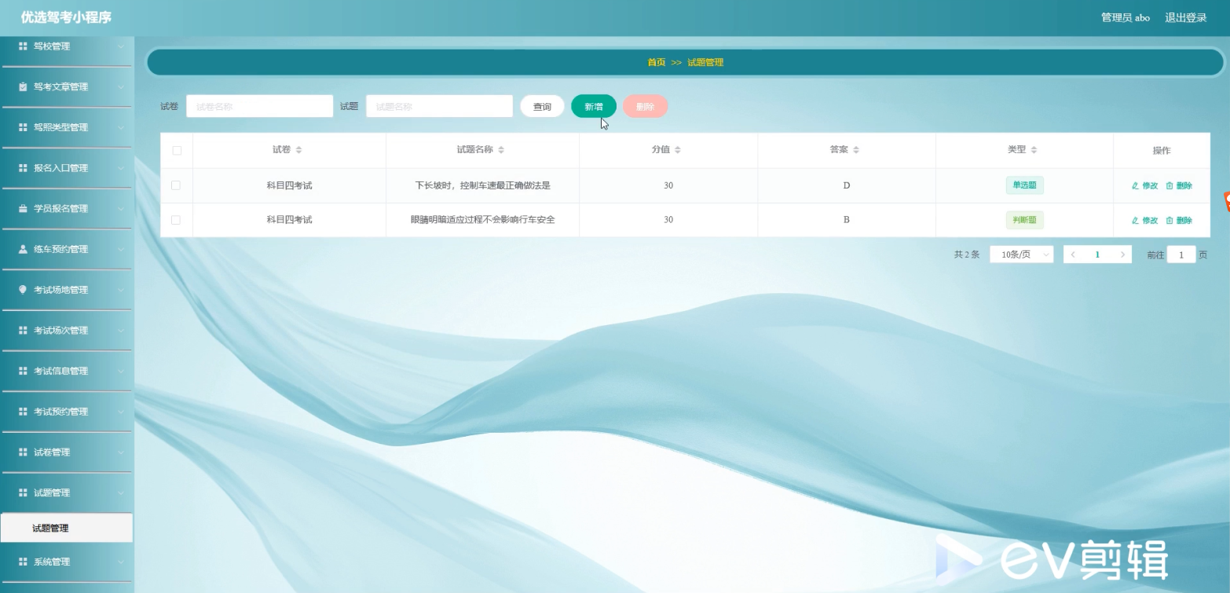This screenshot has width=1230, height=593.
Task: Click the 系统管理 grid icon
Action: 23,562
